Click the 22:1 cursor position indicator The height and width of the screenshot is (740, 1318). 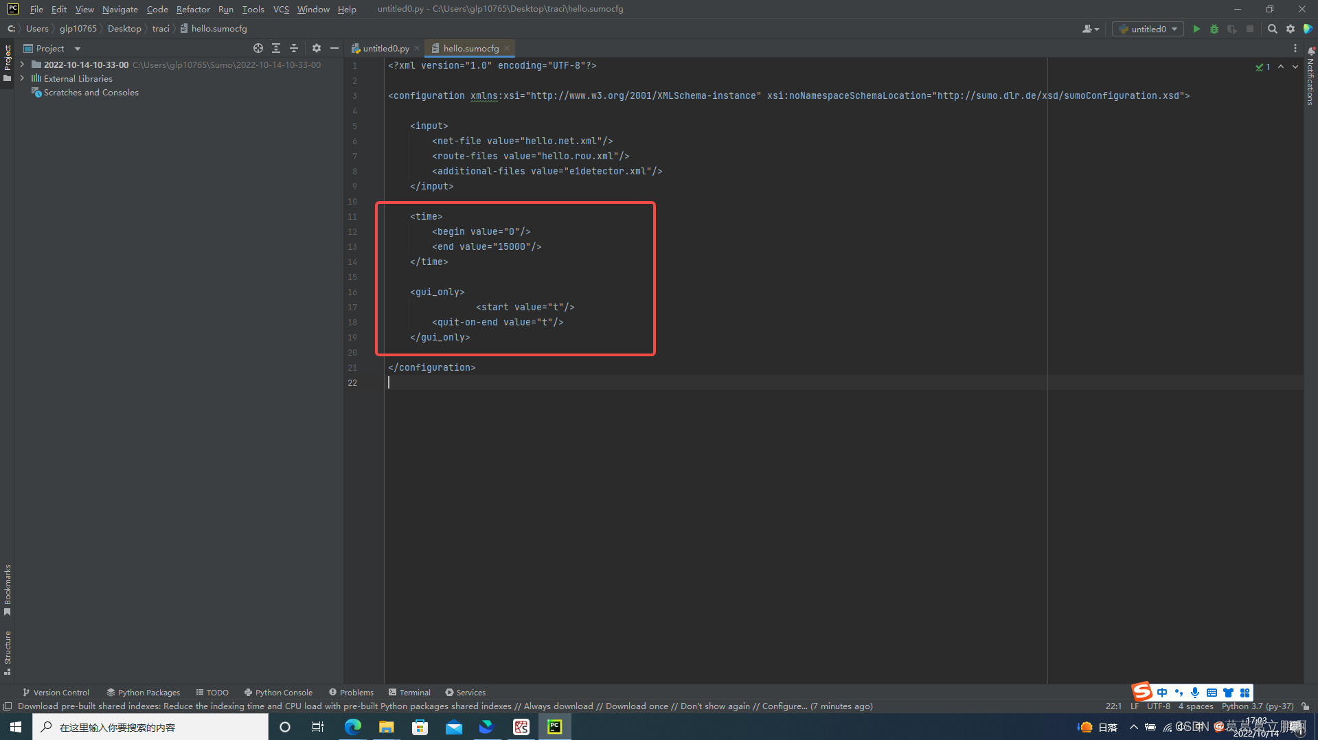(1113, 706)
